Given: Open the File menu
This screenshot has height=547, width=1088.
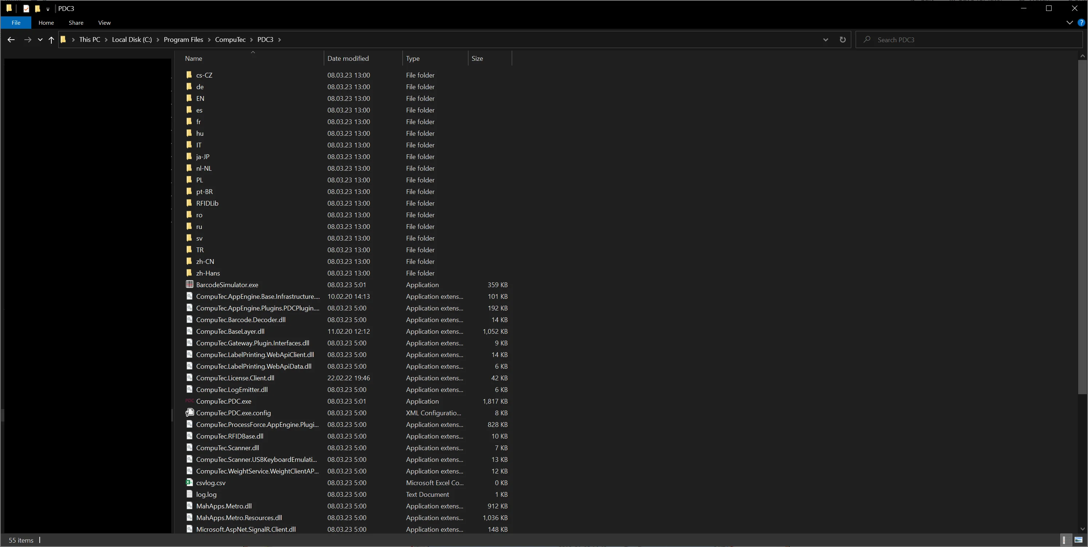Looking at the screenshot, I should click(16, 23).
